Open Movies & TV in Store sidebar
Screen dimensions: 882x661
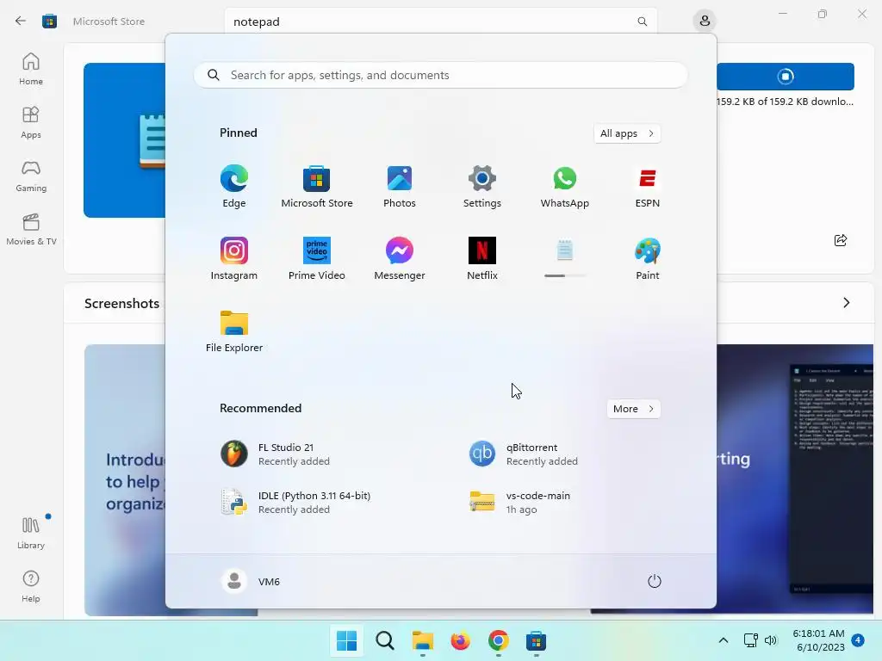[x=31, y=229]
